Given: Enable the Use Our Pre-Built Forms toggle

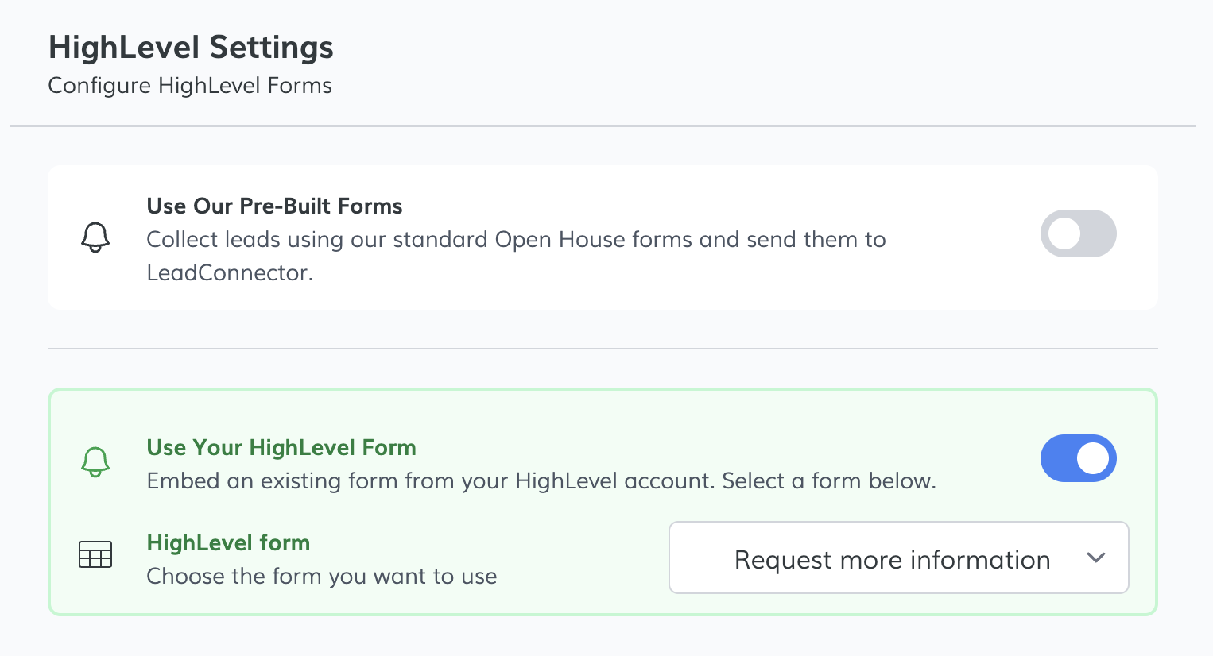Looking at the screenshot, I should [1078, 233].
